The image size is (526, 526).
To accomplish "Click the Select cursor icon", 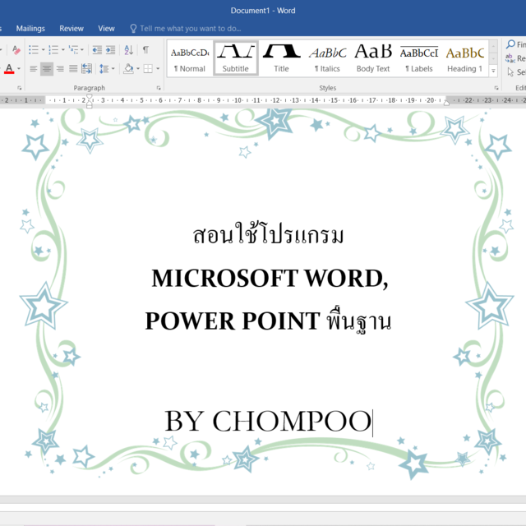I will (510, 72).
